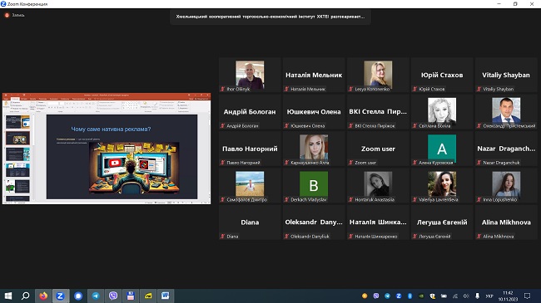Click the yellow app icon left of Word in taskbar

(148, 296)
